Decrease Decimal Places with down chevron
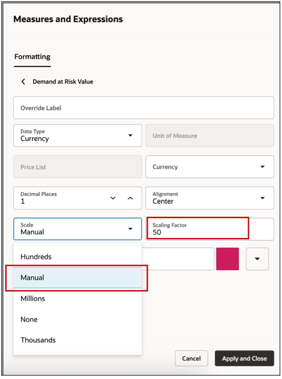This screenshot has height=379, width=282. pyautogui.click(x=113, y=198)
